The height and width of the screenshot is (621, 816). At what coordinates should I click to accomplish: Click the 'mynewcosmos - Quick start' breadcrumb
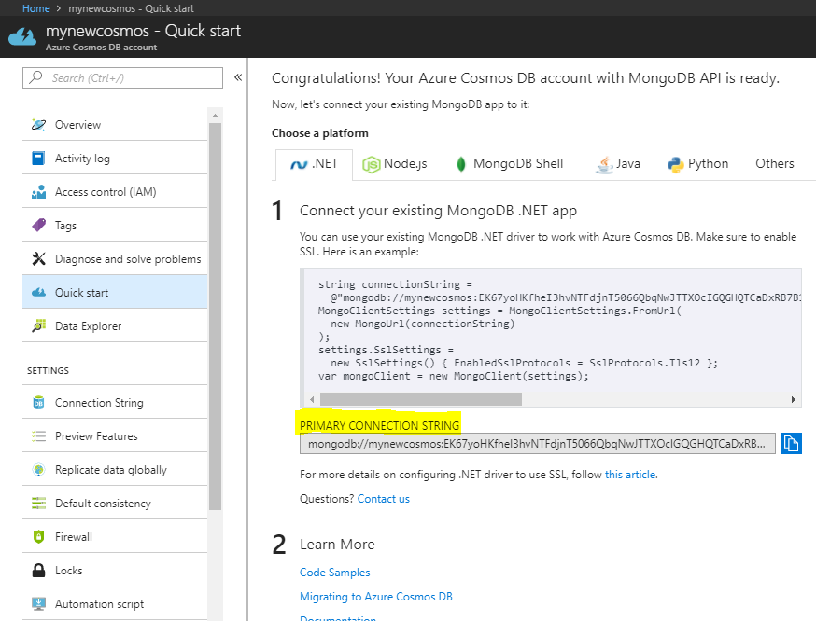click(x=131, y=8)
